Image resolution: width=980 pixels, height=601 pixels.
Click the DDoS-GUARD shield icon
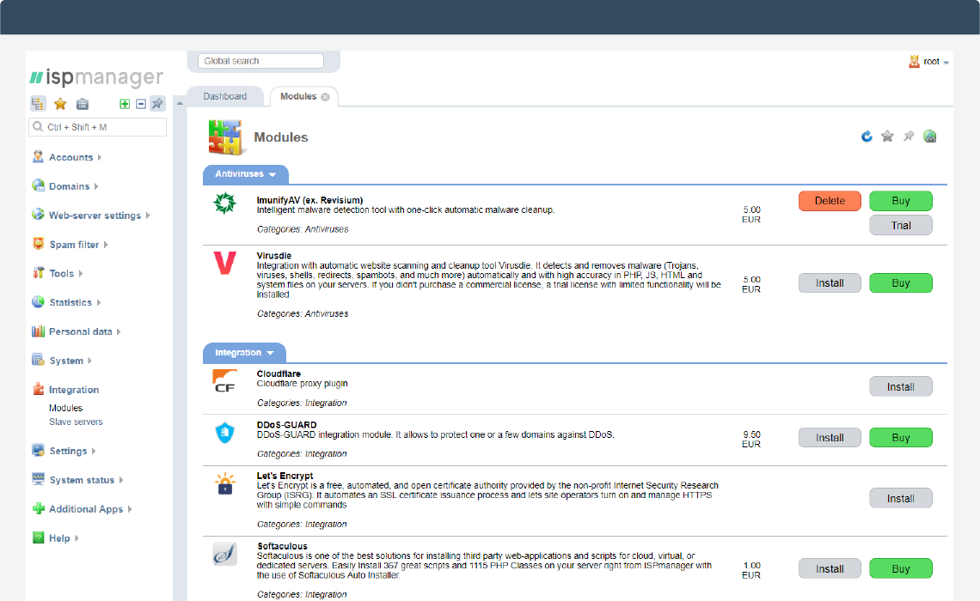(224, 432)
